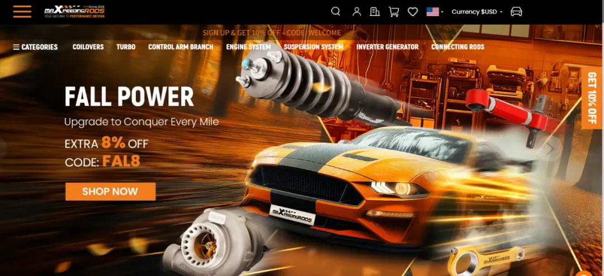The height and width of the screenshot is (276, 604).
Task: Expand the Categories menu
Action: (35, 47)
